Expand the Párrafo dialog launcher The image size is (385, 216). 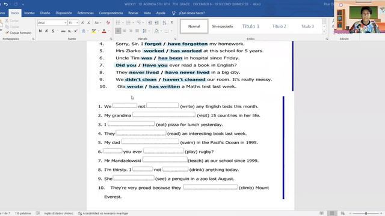175,38
